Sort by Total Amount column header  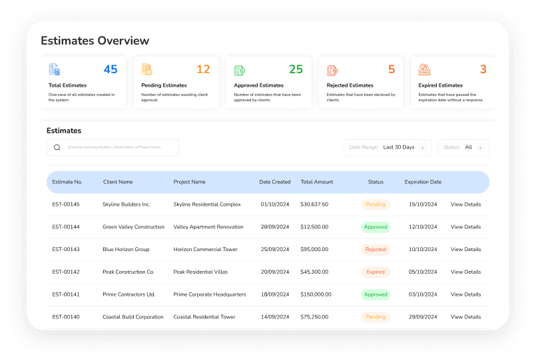[x=317, y=182]
